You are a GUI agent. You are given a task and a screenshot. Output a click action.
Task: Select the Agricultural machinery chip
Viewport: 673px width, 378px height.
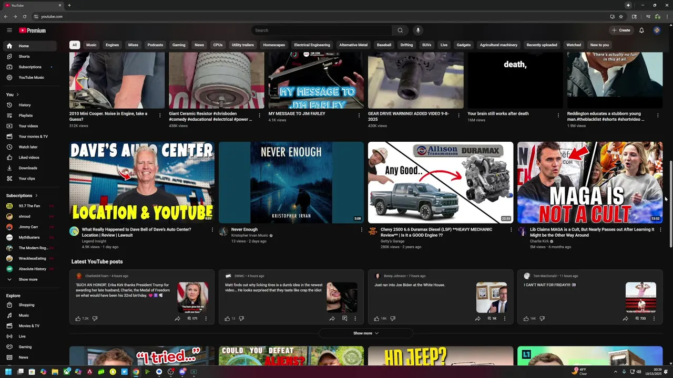click(x=498, y=45)
